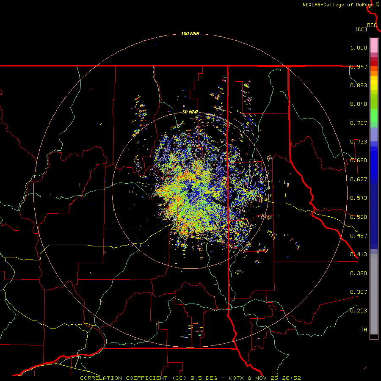
Task: Click the dark radar site at the echo center
Action: pos(190,190)
